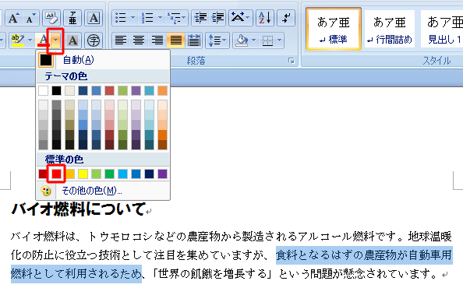Image resolution: width=463 pixels, height=302 pixels.
Task: Select the yellow standard color
Action: (x=83, y=174)
